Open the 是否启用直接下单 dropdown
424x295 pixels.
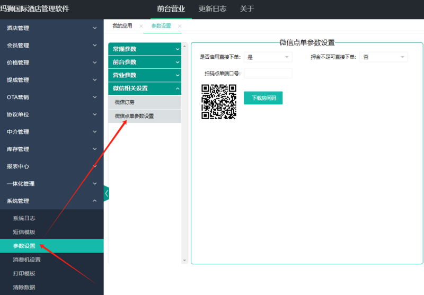tap(268, 57)
